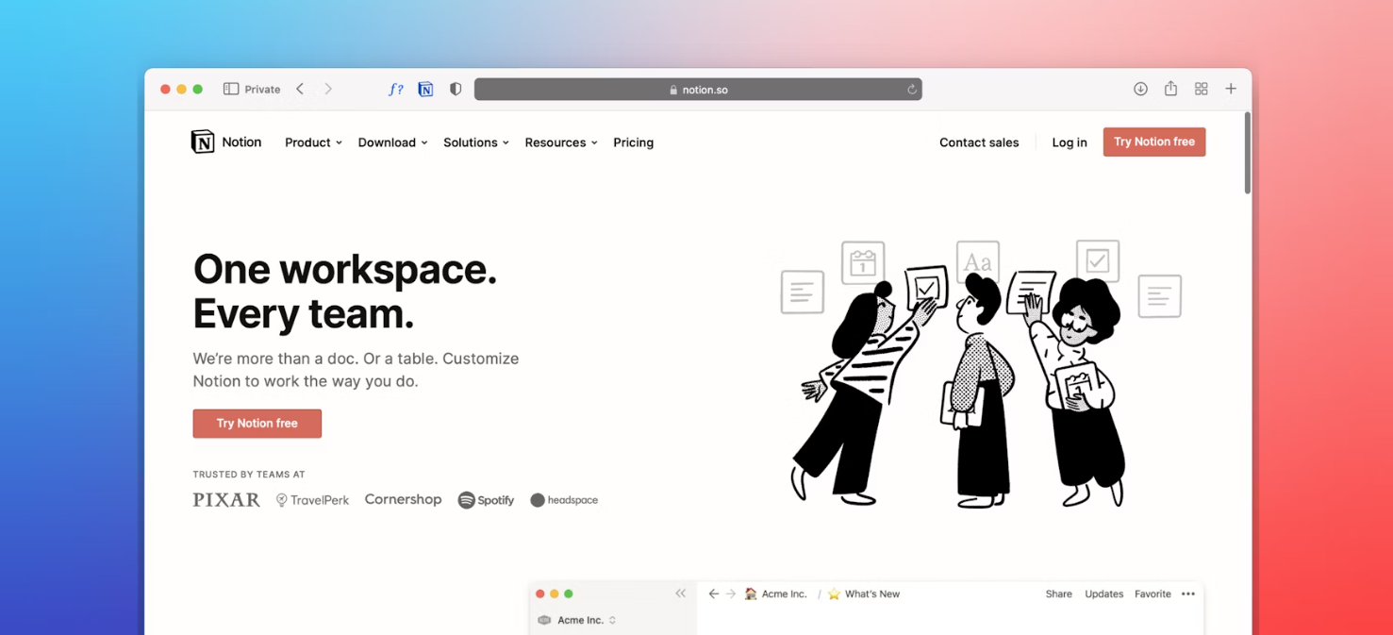Open the Notion web clipper extension icon

[x=425, y=90]
